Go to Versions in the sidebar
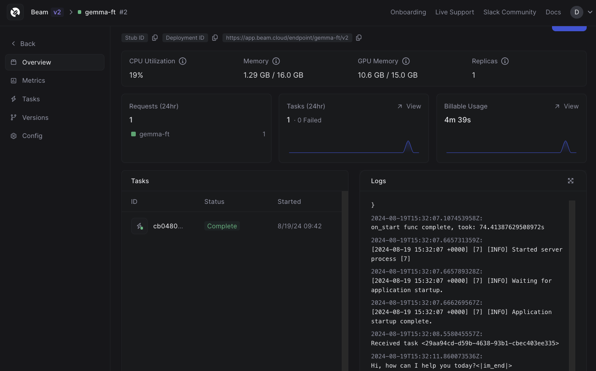596x371 pixels. 35,118
